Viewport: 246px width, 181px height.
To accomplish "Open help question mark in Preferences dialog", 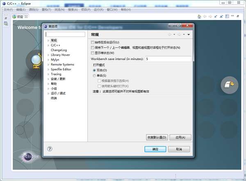I will point(50,149).
